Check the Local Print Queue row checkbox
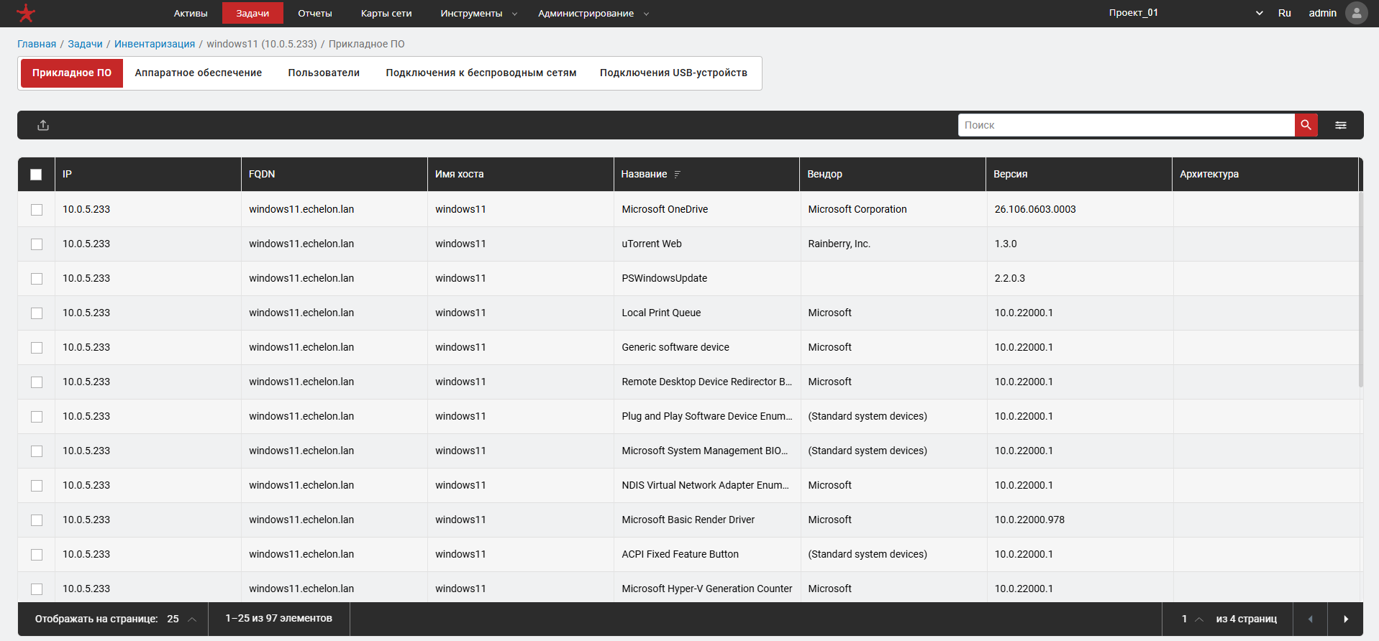The image size is (1379, 641). pyautogui.click(x=37, y=313)
